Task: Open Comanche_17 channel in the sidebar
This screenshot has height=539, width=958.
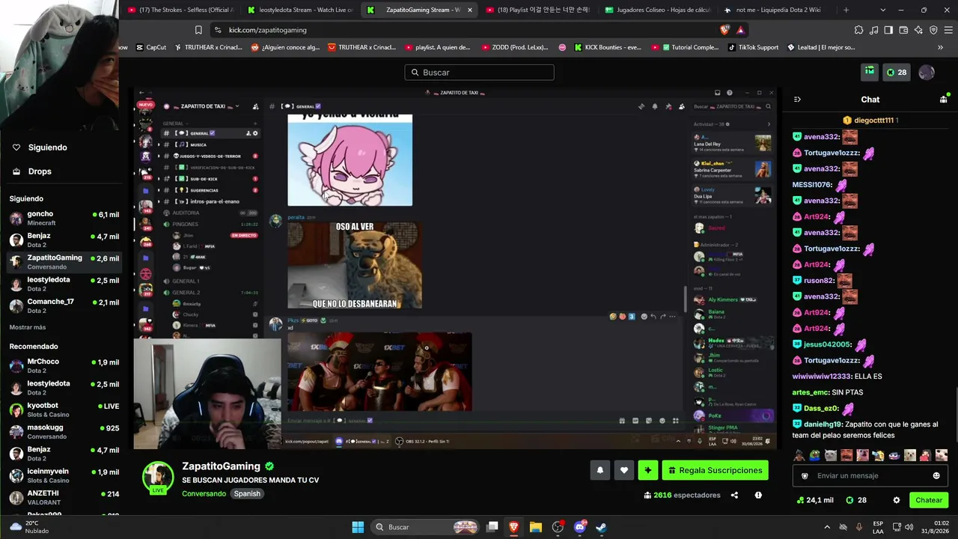Action: click(64, 305)
